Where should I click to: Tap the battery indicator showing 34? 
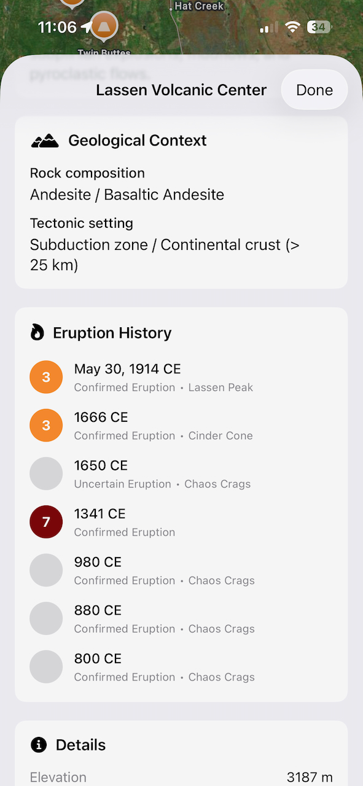coord(319,27)
